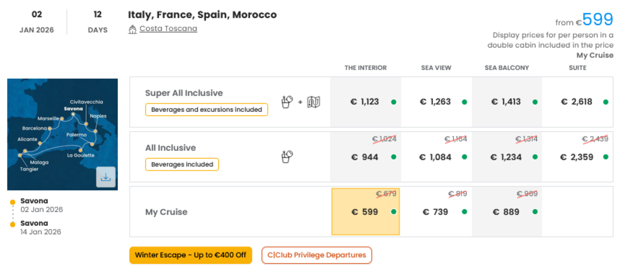Open the Costa Toscana ship link
The image size is (620, 274).
click(x=168, y=29)
